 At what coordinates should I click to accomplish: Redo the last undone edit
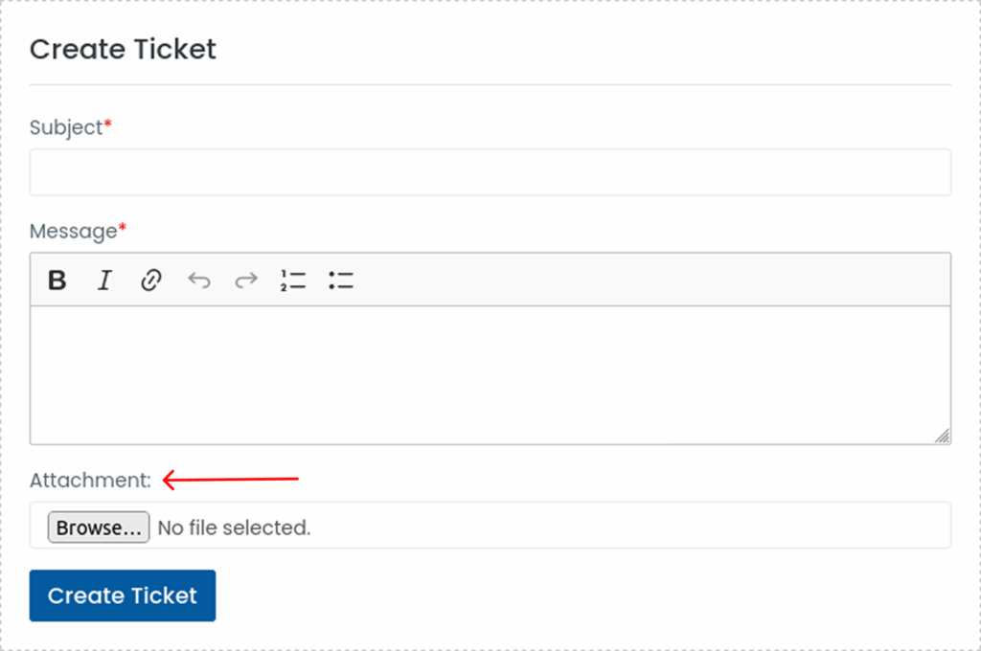tap(246, 281)
